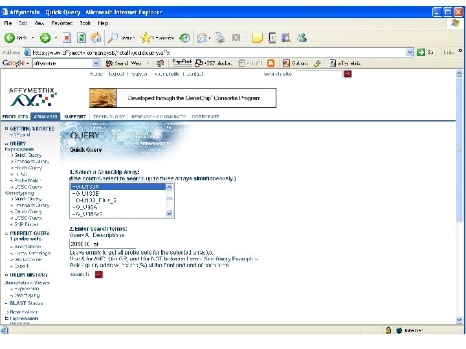Click the home link at top
The width and height of the screenshot is (466, 349).
point(96,74)
